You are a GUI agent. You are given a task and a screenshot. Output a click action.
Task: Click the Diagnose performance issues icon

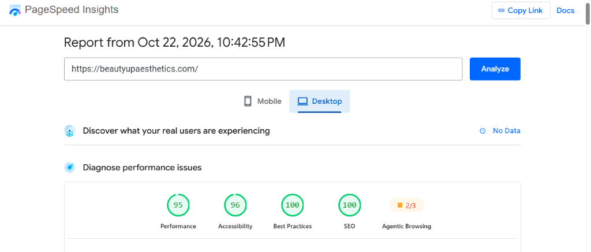70,167
